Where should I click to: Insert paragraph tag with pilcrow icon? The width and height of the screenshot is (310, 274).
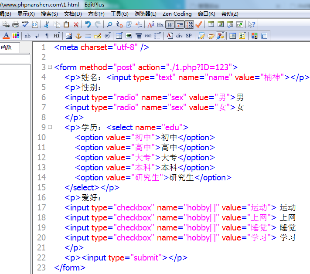pos(47,36)
